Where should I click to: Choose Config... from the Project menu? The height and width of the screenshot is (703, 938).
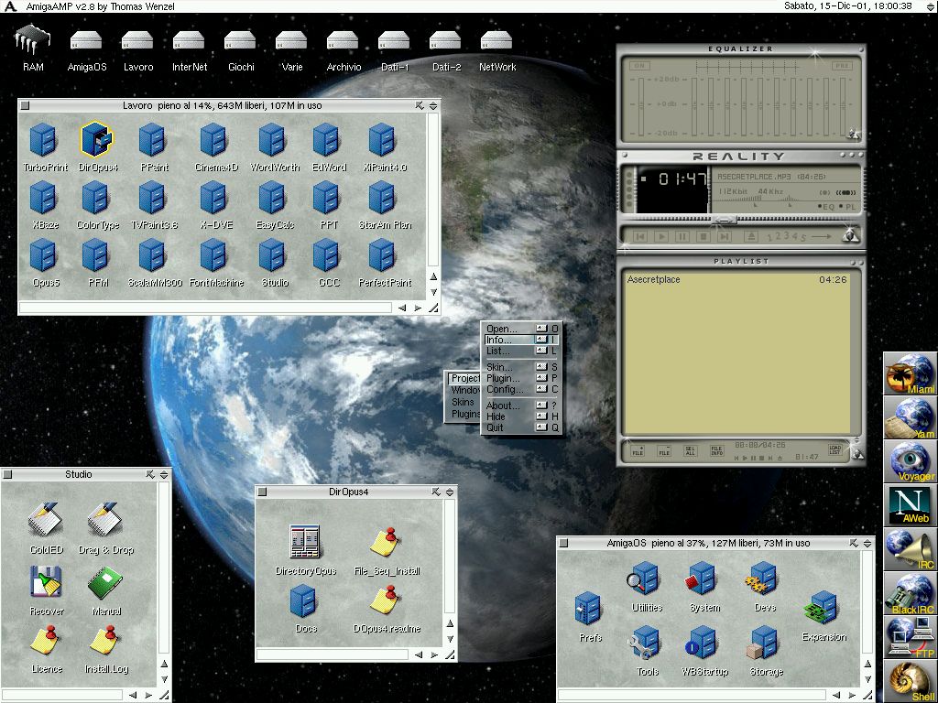(x=503, y=389)
